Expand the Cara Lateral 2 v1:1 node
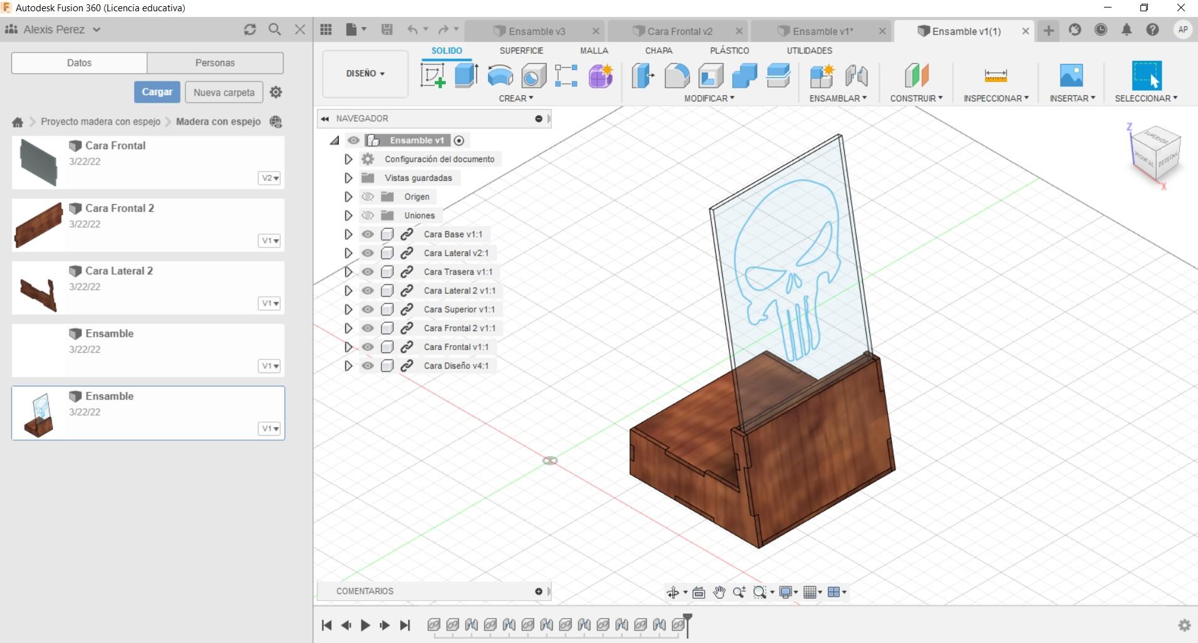 click(348, 291)
